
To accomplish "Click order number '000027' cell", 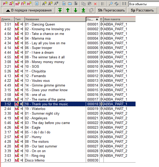I will point(93,146).
